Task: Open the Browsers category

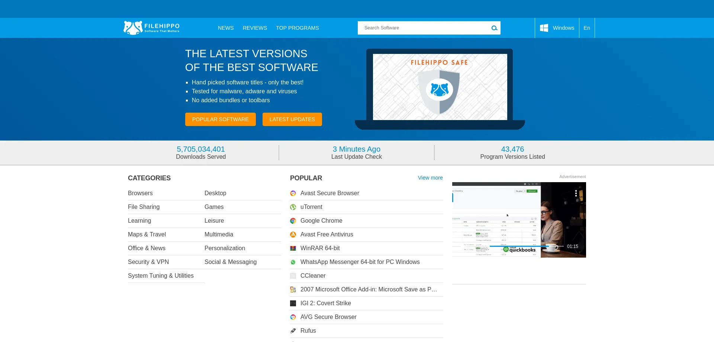Action: 140,193
